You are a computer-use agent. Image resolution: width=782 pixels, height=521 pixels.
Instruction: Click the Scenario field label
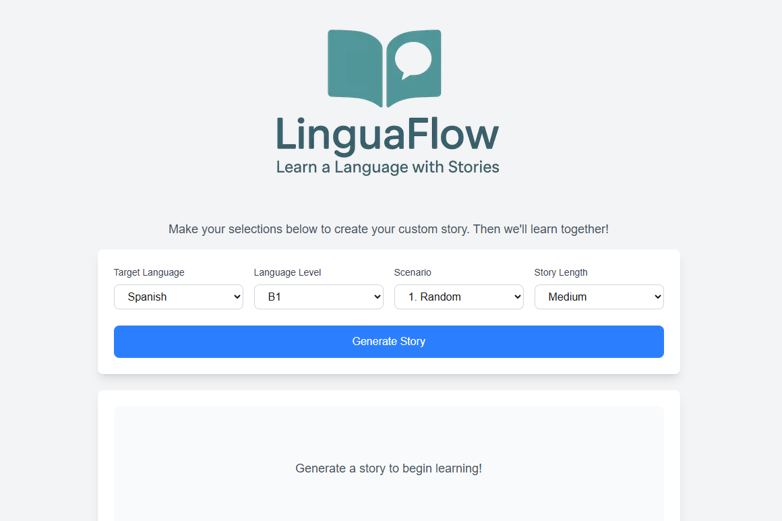point(412,272)
